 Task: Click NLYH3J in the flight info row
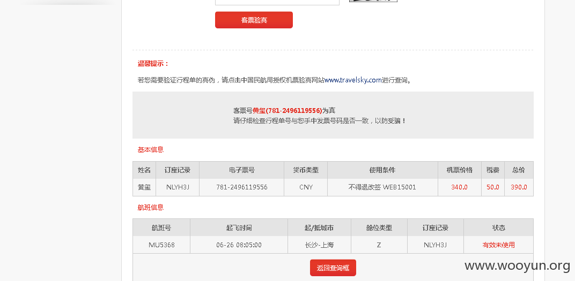[x=436, y=245]
